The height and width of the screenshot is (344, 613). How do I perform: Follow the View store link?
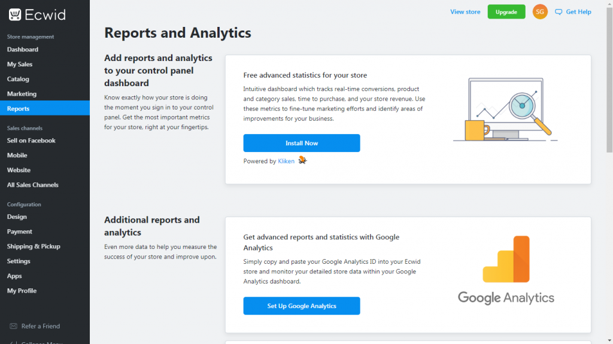tap(465, 12)
